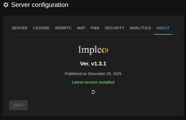View the ANALYTICS tab
This screenshot has height=120, width=186.
coord(140,28)
